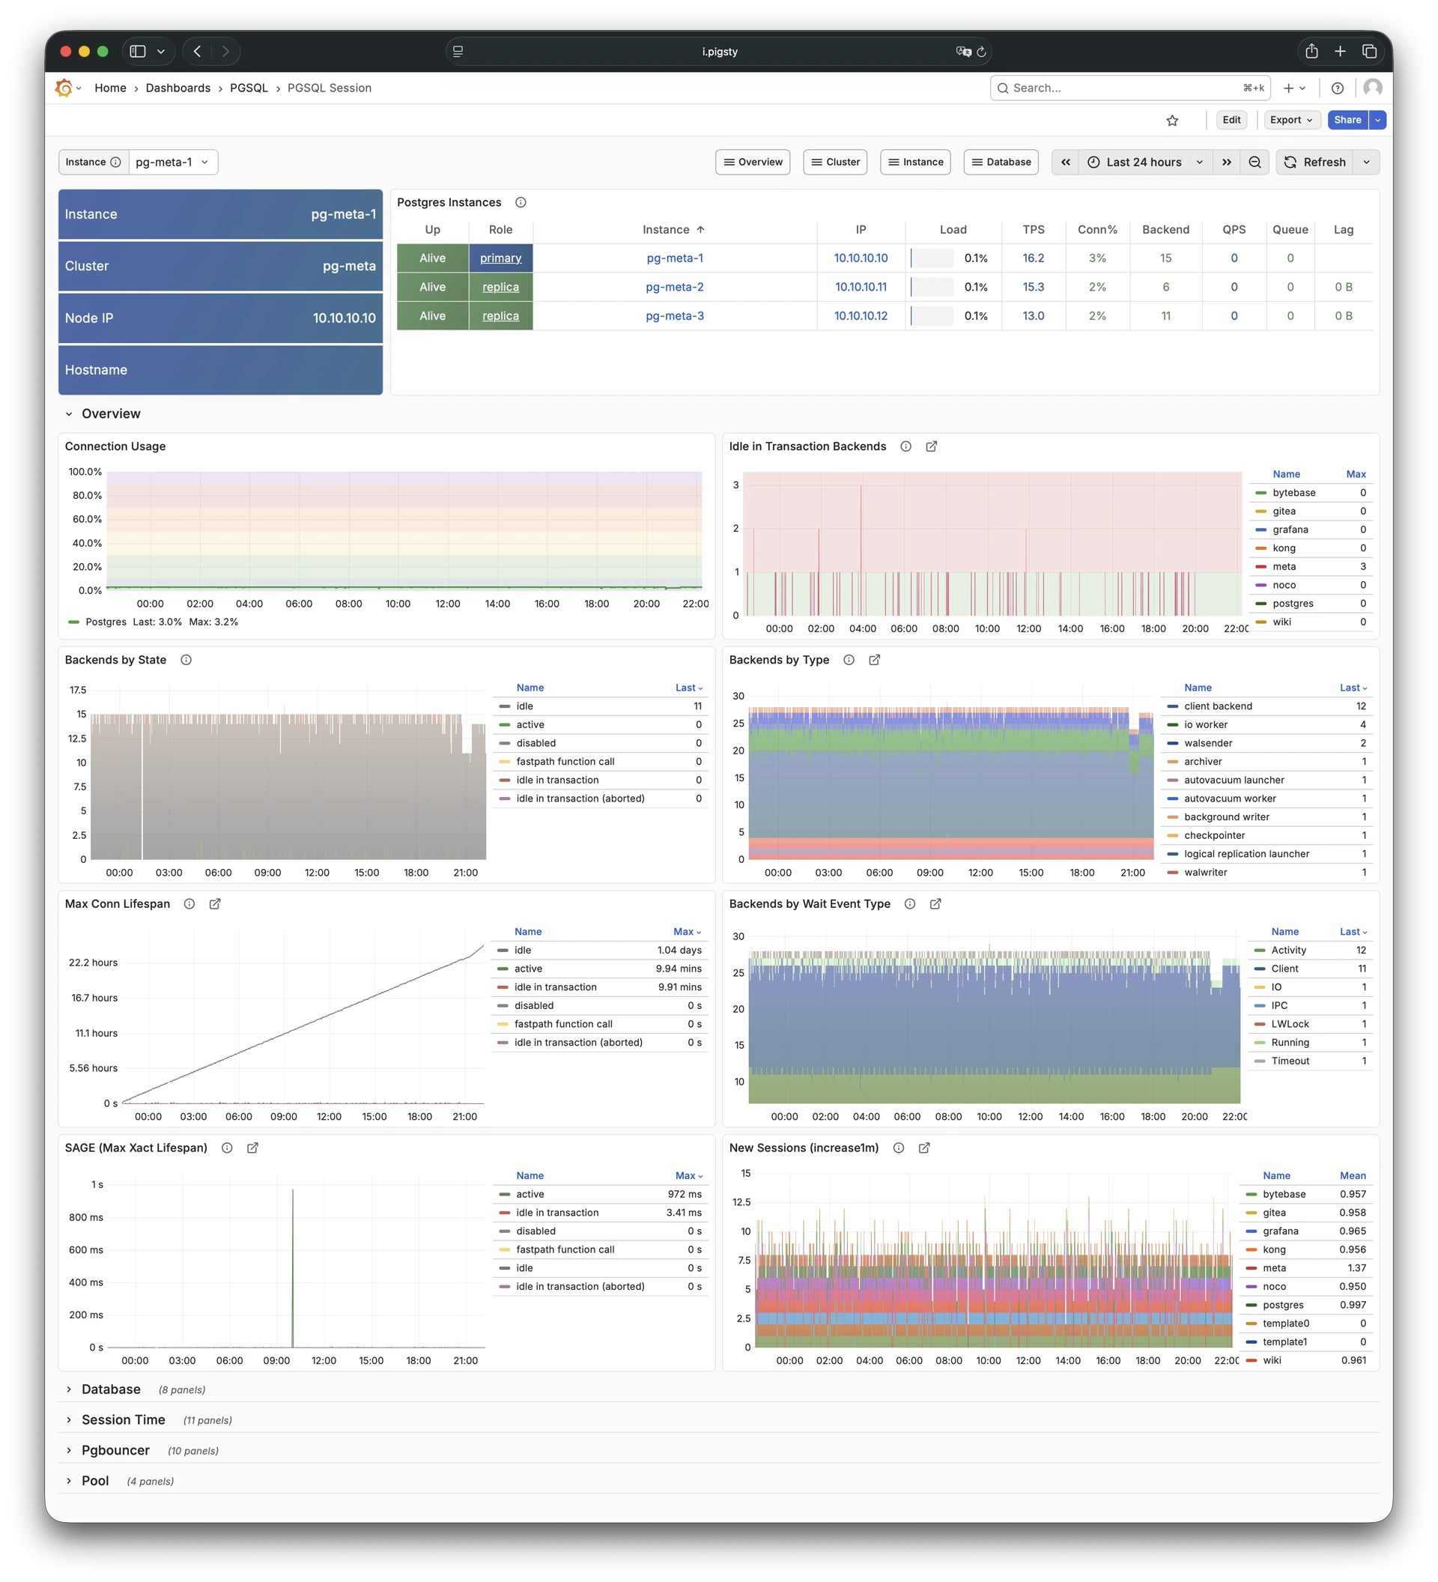Click the user profile avatar
Viewport: 1438px width, 1582px height.
pos(1372,87)
